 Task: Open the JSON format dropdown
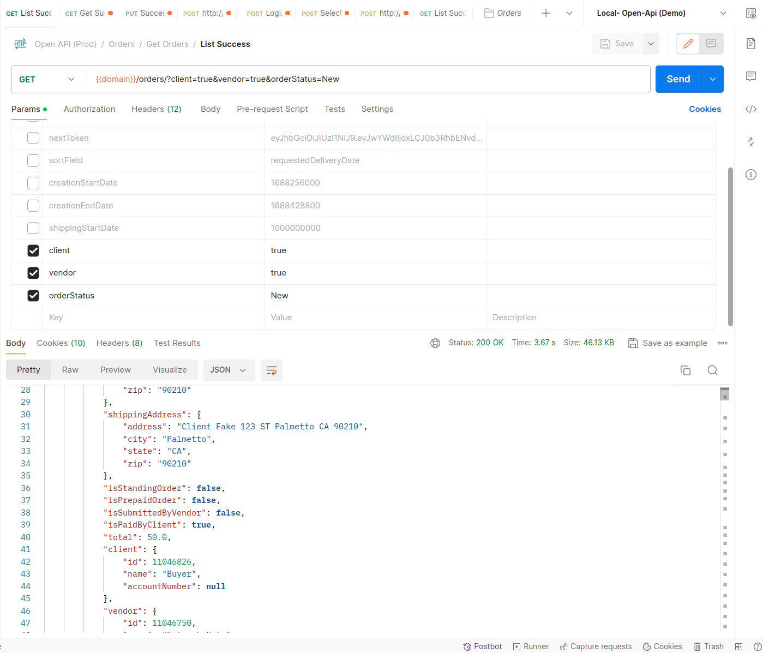(x=229, y=370)
